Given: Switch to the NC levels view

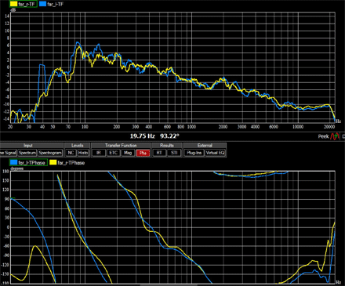Looking at the screenshot, I should point(71,153).
